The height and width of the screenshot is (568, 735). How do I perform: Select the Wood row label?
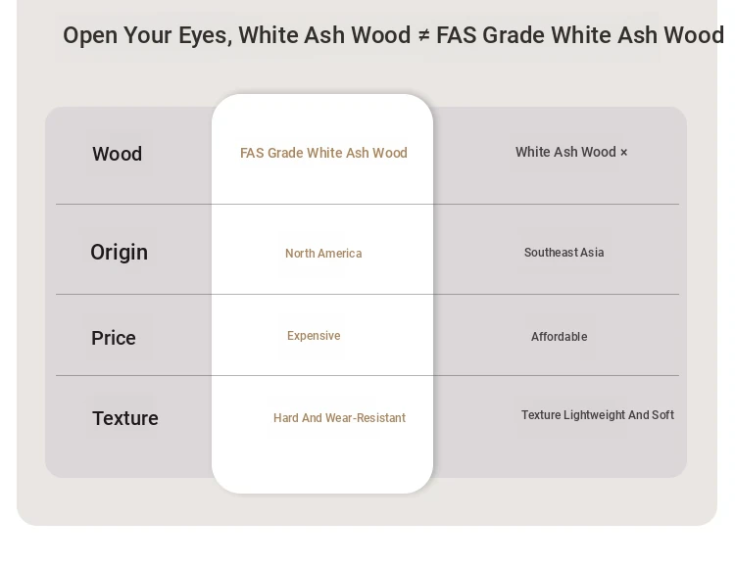point(118,154)
